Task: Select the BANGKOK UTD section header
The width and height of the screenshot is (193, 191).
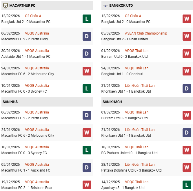Action: pos(121,6)
